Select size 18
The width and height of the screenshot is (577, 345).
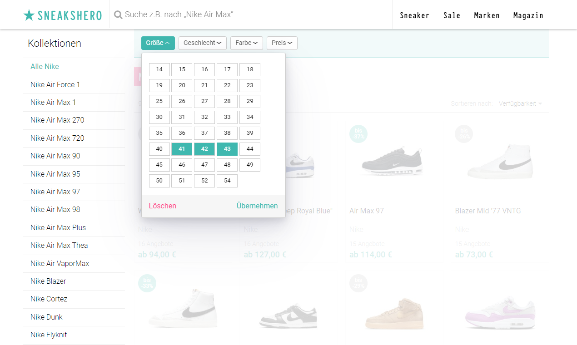[250, 69]
